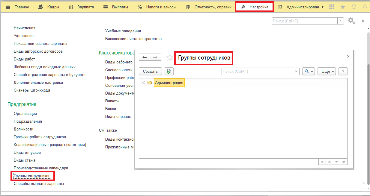Expand hidden sections with the black arrow
The width and height of the screenshot is (370, 196).
323,7
